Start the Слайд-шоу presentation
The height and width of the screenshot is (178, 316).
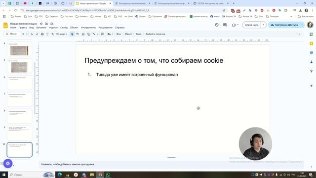tap(251, 25)
